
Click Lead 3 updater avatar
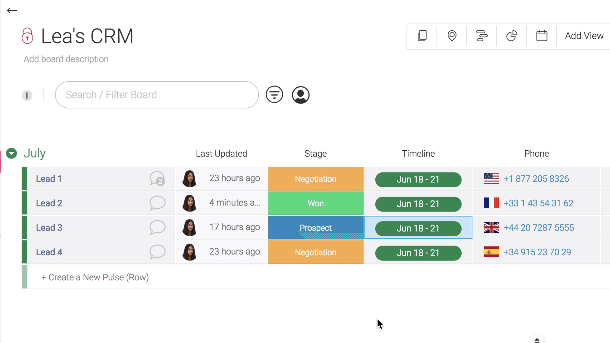[x=190, y=227]
